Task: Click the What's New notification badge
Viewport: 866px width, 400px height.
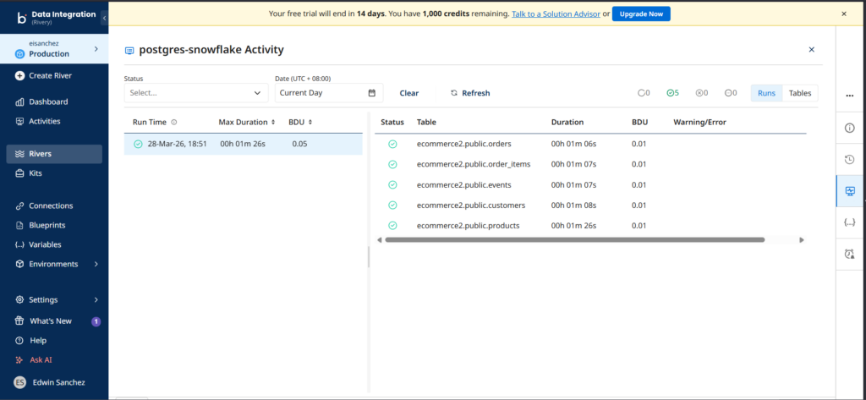Action: [x=96, y=321]
